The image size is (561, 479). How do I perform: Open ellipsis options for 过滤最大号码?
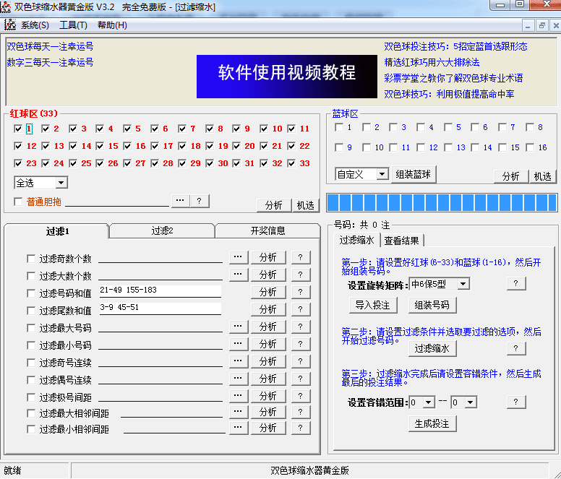tap(239, 327)
